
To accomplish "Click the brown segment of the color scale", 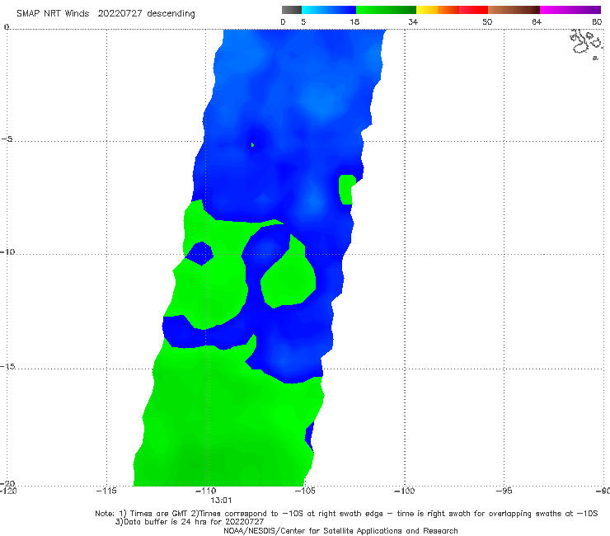I will 514,10.
